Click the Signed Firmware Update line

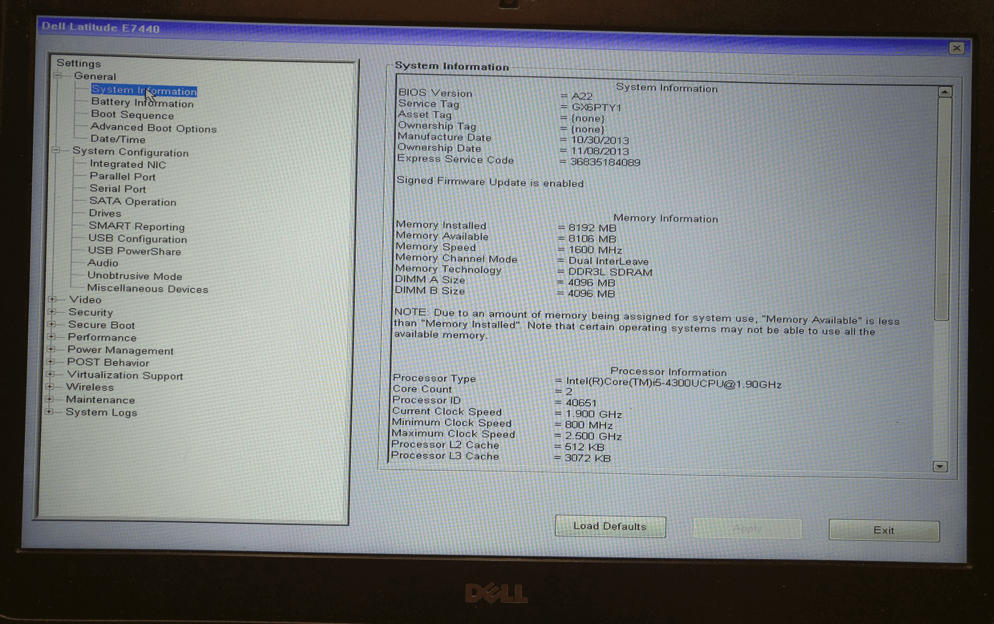coord(490,182)
